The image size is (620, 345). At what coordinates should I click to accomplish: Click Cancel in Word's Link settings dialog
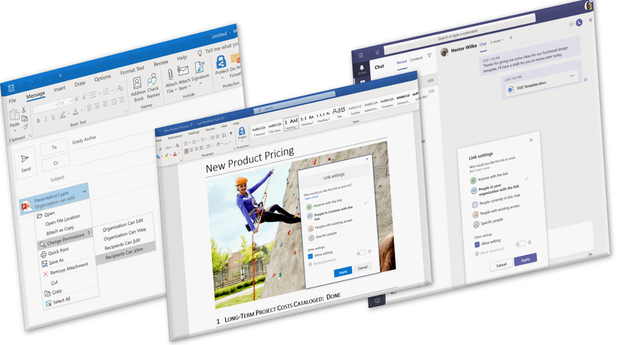pyautogui.click(x=362, y=268)
